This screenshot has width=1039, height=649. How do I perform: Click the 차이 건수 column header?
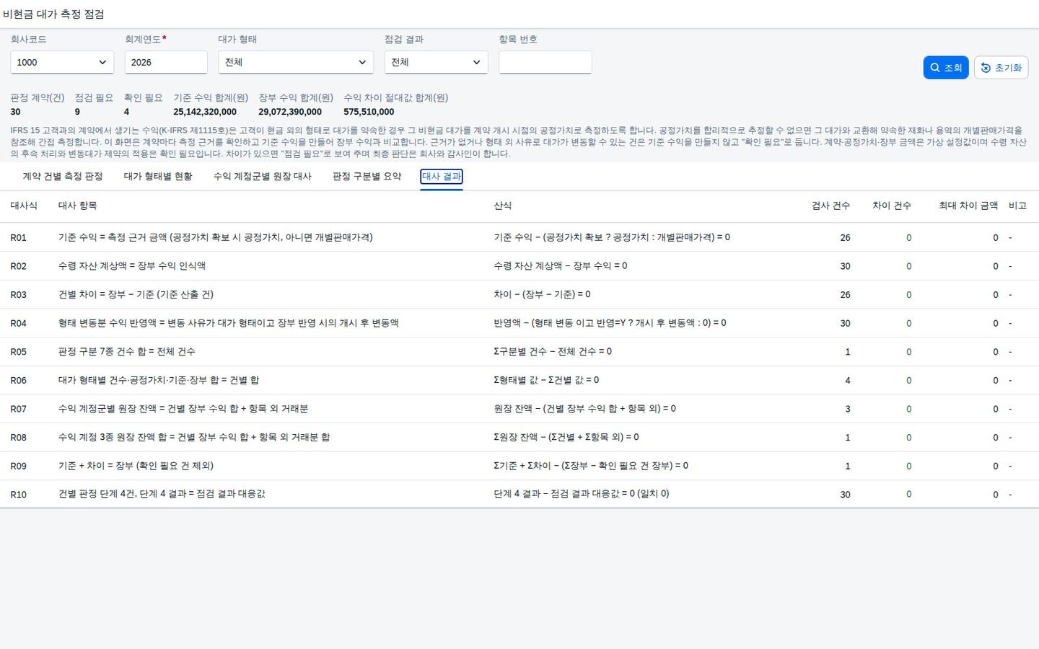pyautogui.click(x=892, y=206)
